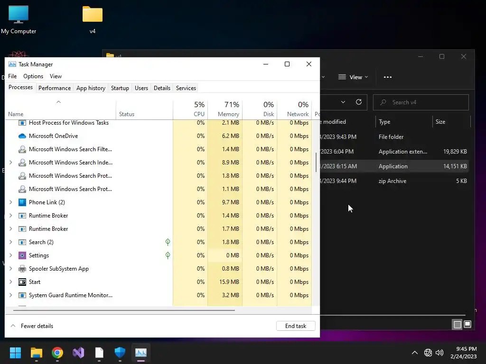
Task: Click the Spooler SubSystem App printer icon
Action: pyautogui.click(x=22, y=269)
